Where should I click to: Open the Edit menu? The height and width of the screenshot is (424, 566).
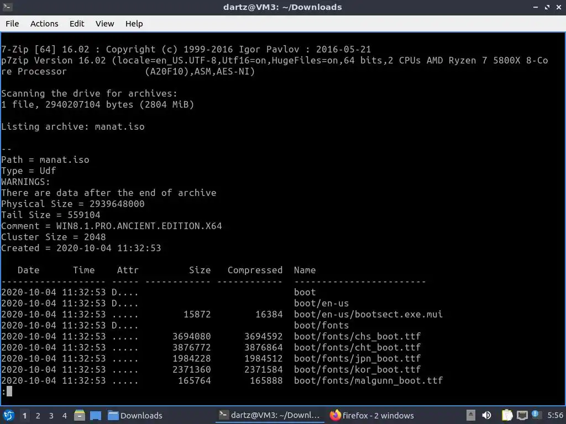click(76, 23)
